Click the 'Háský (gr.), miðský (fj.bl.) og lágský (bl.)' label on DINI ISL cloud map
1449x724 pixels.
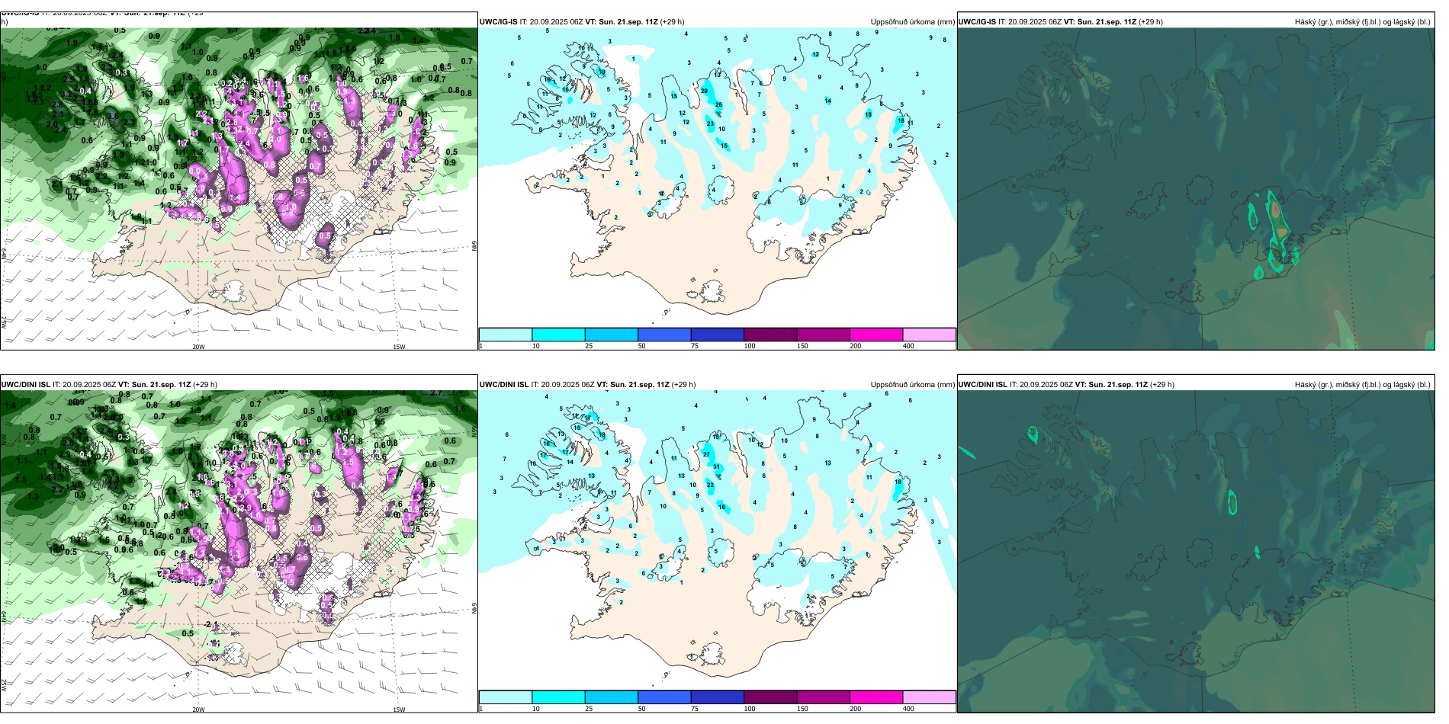1362,385
